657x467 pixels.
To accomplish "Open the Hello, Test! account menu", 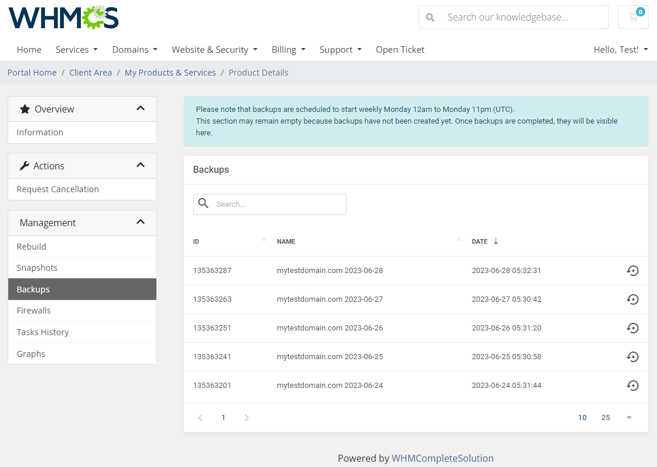I will [621, 50].
